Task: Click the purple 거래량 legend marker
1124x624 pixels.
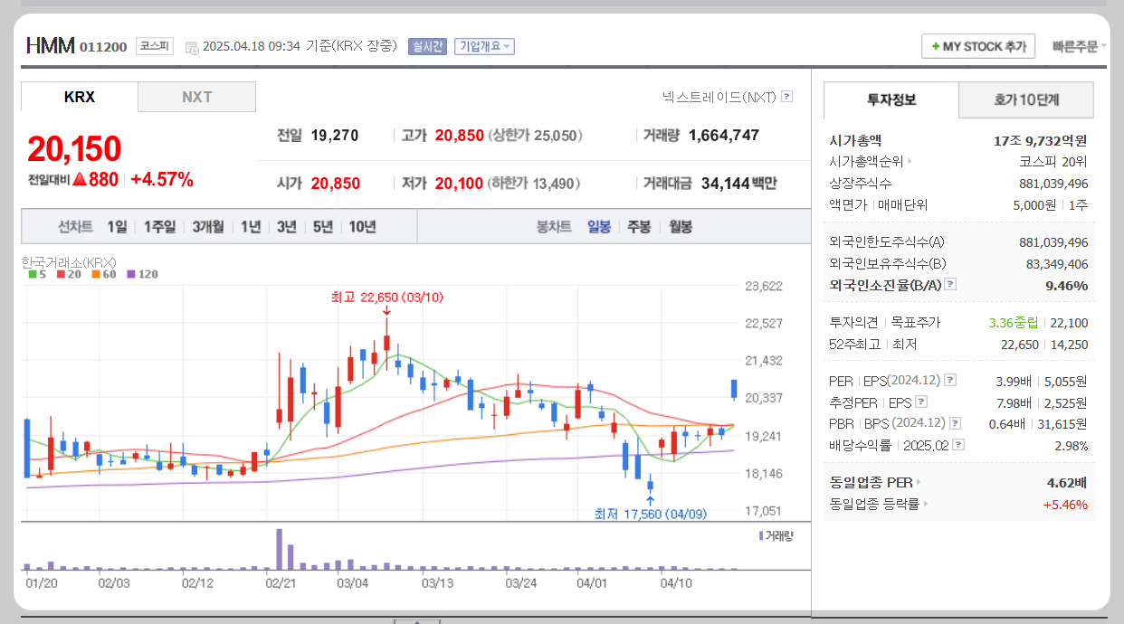Action: pos(761,535)
